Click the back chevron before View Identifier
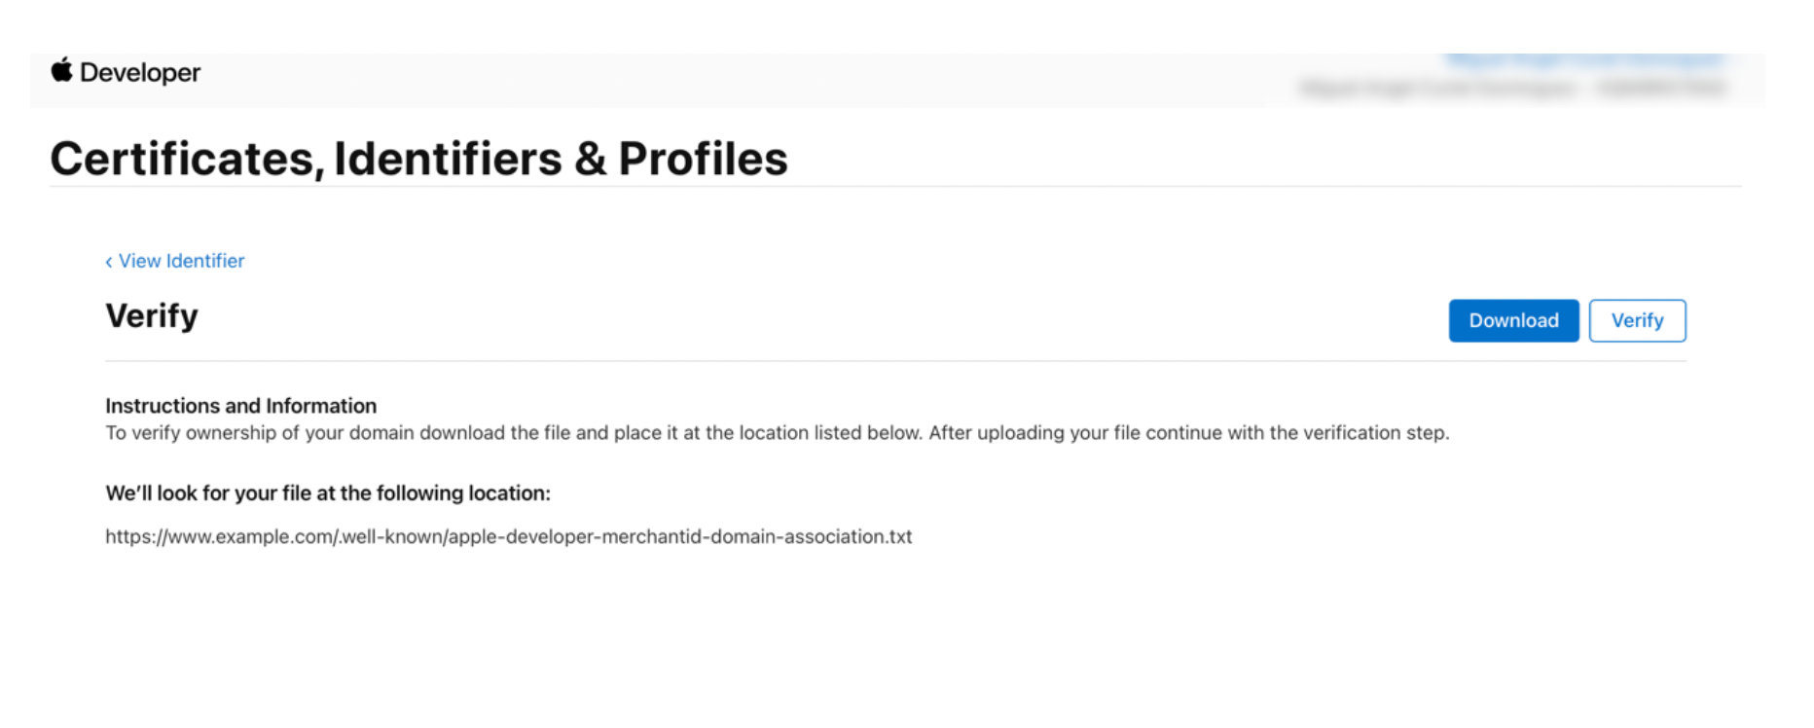The width and height of the screenshot is (1814, 728). [x=109, y=262]
